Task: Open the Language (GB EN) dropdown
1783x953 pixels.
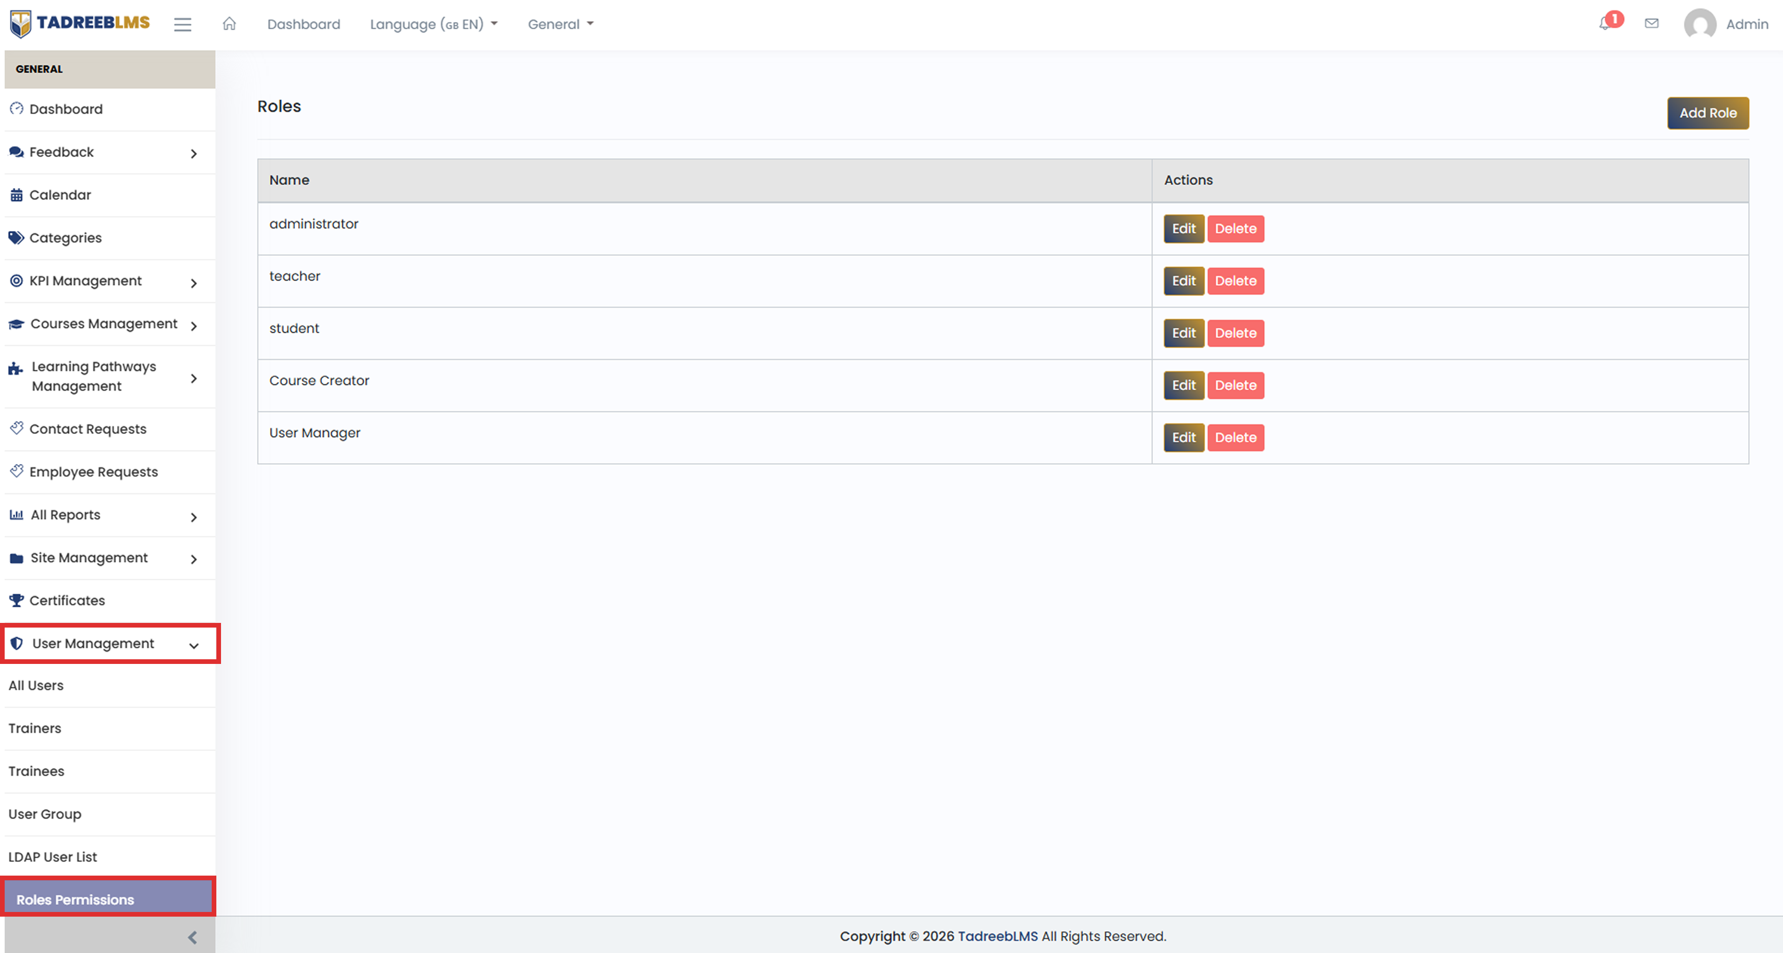Action: tap(434, 24)
